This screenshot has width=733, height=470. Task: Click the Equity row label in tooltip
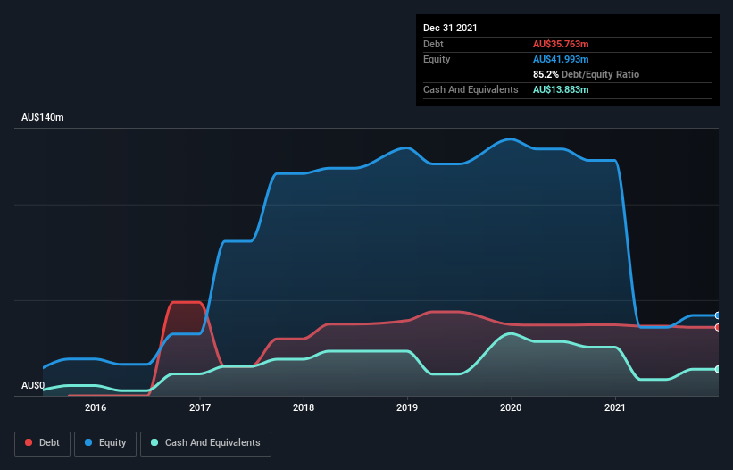tap(437, 59)
